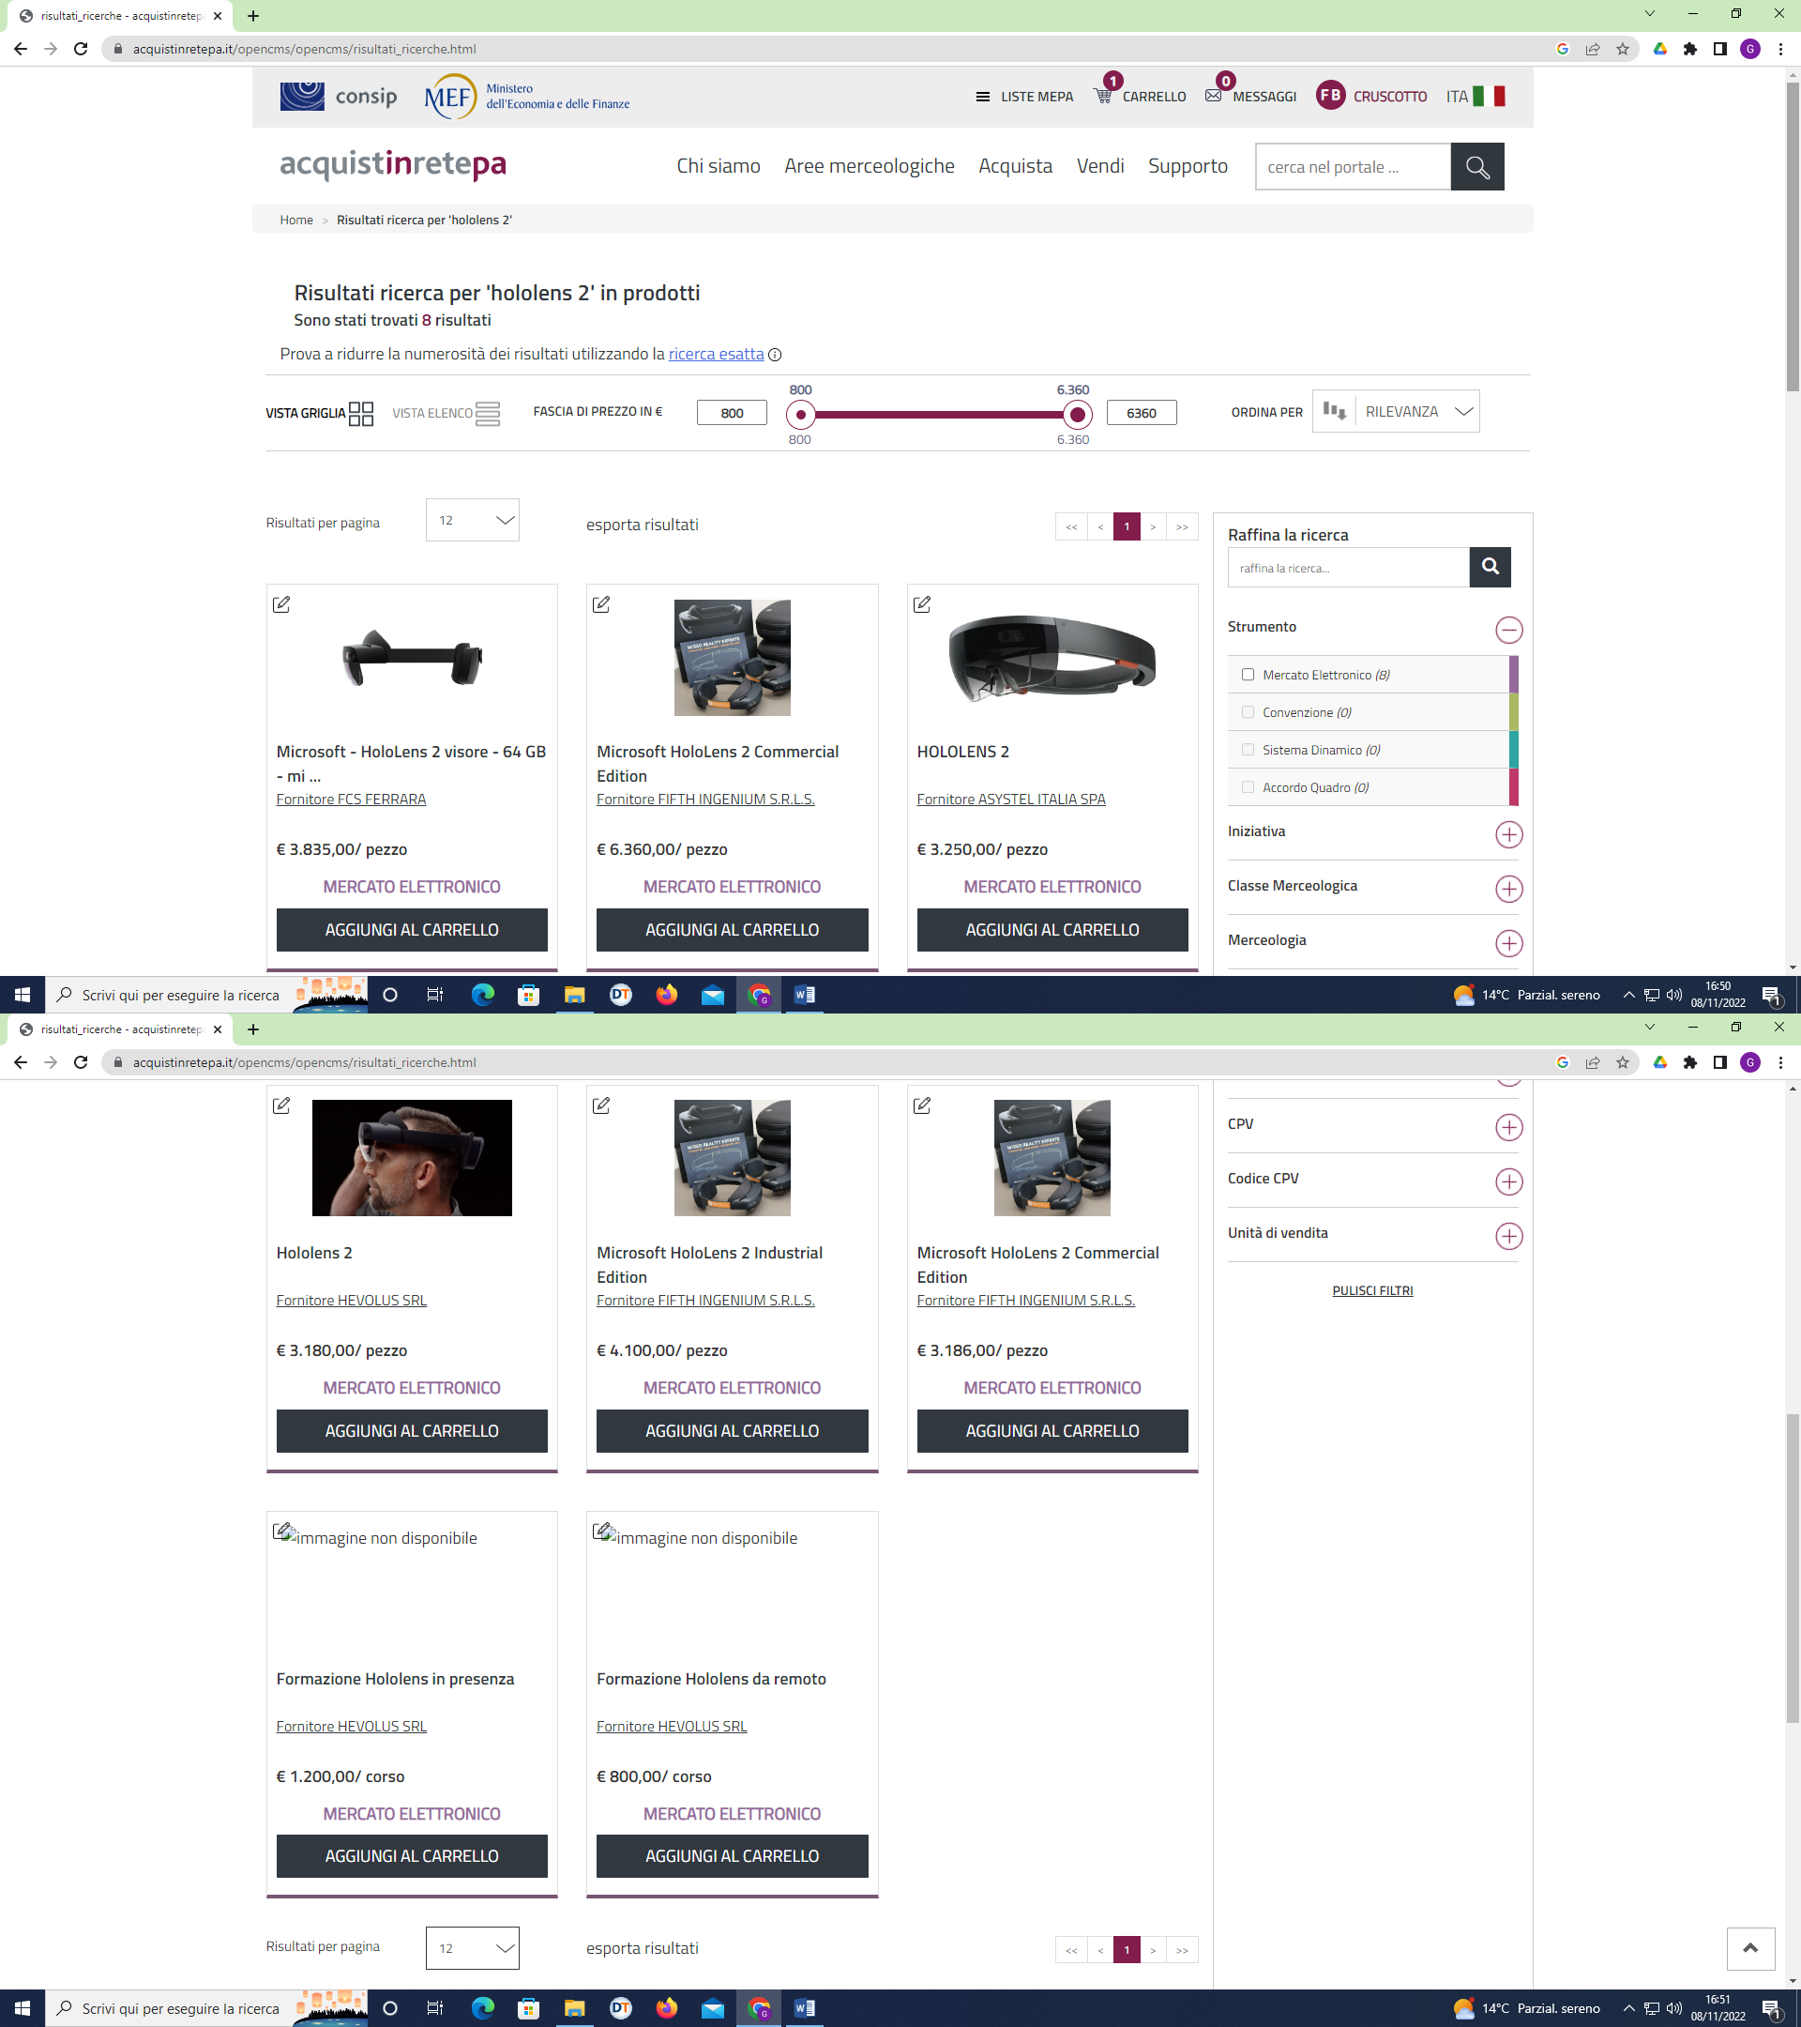Click the edit icon on Formazione Hololens da remoto card
Screen dimensions: 1801x2027
(x=601, y=1531)
